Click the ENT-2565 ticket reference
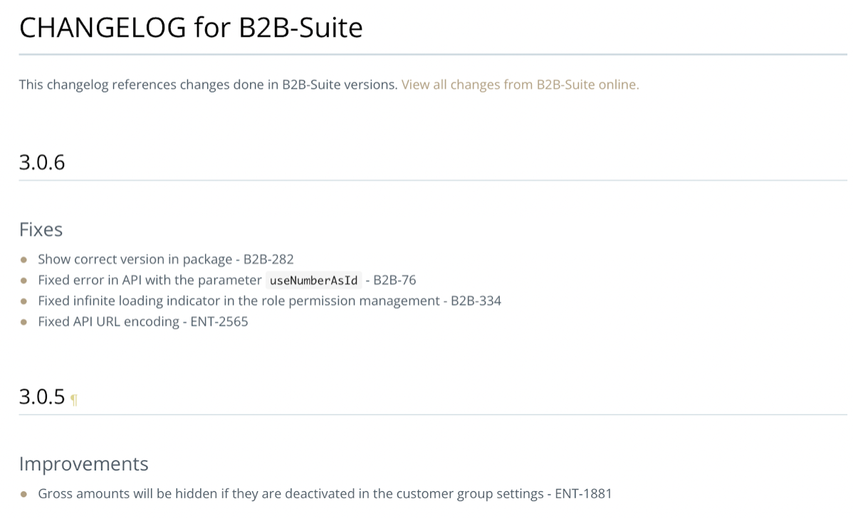This screenshot has height=521, width=853. [219, 322]
